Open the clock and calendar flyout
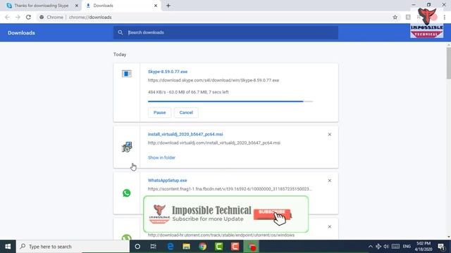 coord(424,247)
